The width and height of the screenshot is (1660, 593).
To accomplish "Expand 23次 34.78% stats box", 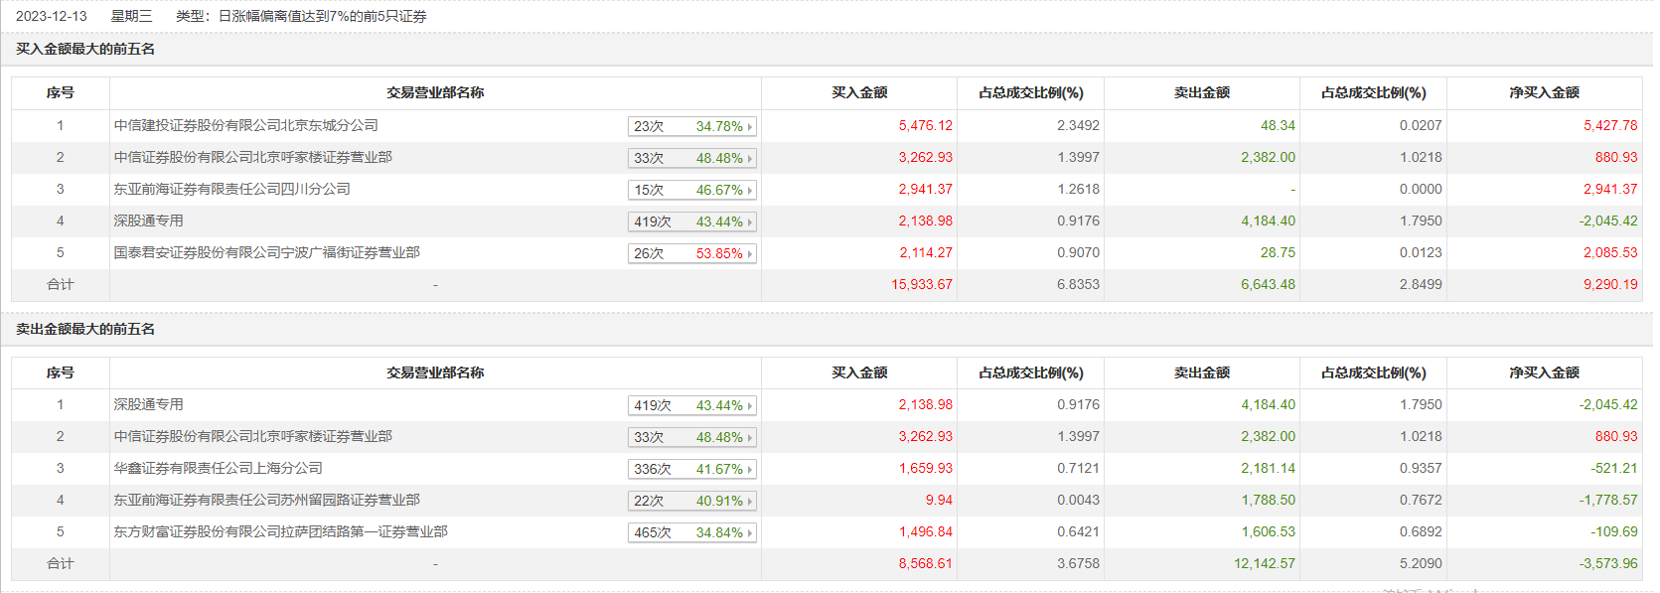I will [x=692, y=126].
